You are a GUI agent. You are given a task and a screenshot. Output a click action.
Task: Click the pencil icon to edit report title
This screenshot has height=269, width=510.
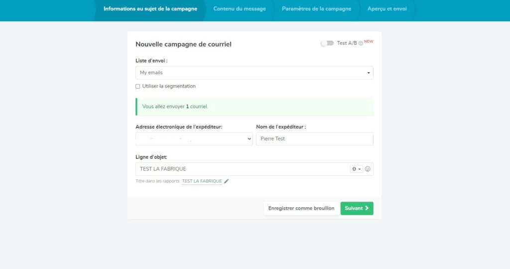227,181
